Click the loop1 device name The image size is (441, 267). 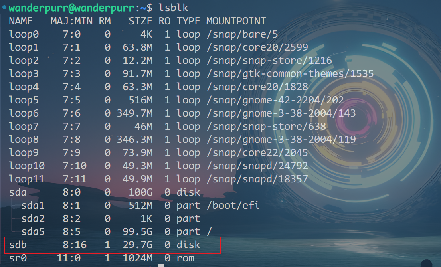tap(24, 47)
